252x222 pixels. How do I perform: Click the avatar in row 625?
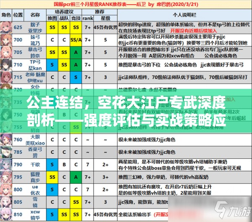pyautogui.click(x=6, y=27)
